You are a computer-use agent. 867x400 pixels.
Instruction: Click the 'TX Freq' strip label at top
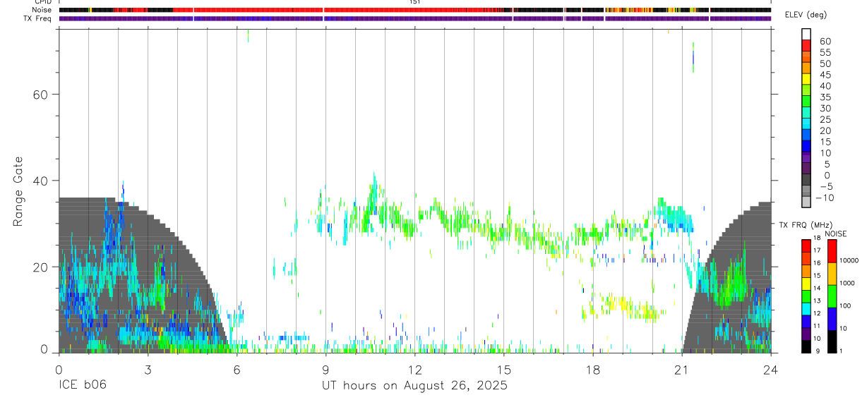coord(38,18)
